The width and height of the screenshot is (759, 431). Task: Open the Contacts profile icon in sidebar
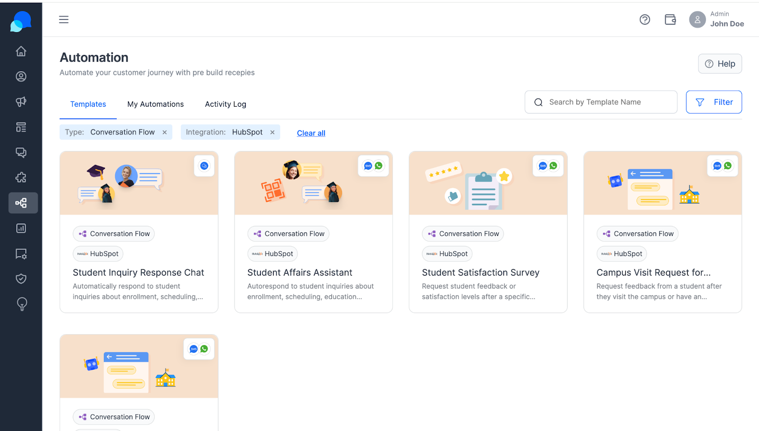click(x=21, y=76)
